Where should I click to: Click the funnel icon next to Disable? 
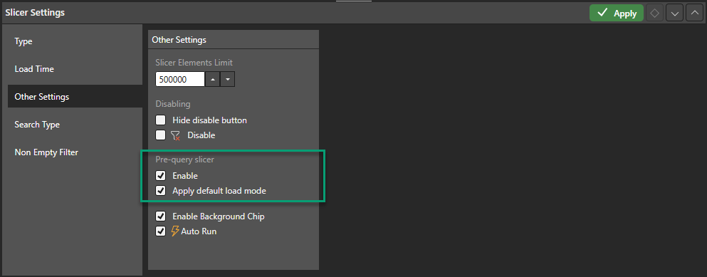point(175,135)
